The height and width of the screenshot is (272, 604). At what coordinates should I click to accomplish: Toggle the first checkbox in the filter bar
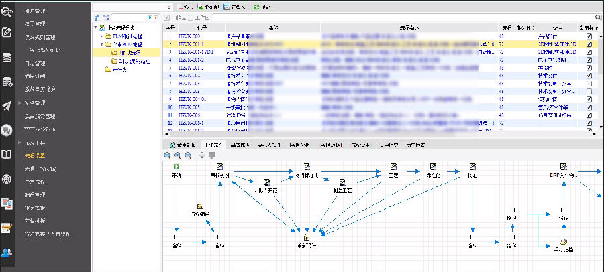[x=167, y=17]
